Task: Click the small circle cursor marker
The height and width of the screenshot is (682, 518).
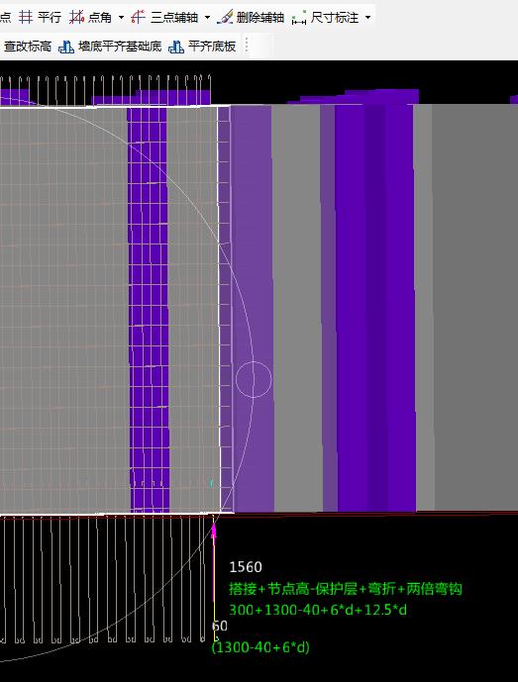Action: pos(254,379)
